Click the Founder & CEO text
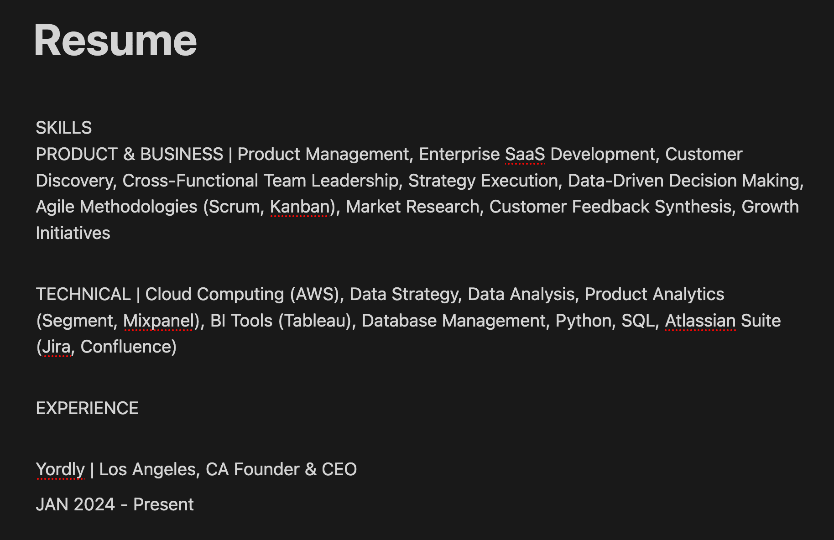 295,469
